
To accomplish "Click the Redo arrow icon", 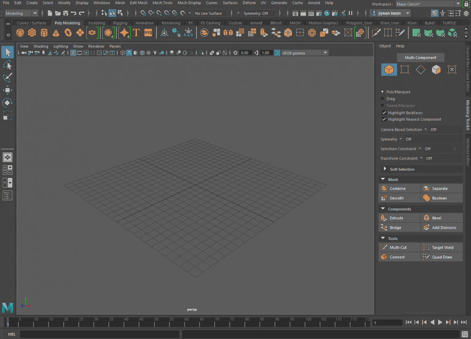I will pyautogui.click(x=81, y=13).
